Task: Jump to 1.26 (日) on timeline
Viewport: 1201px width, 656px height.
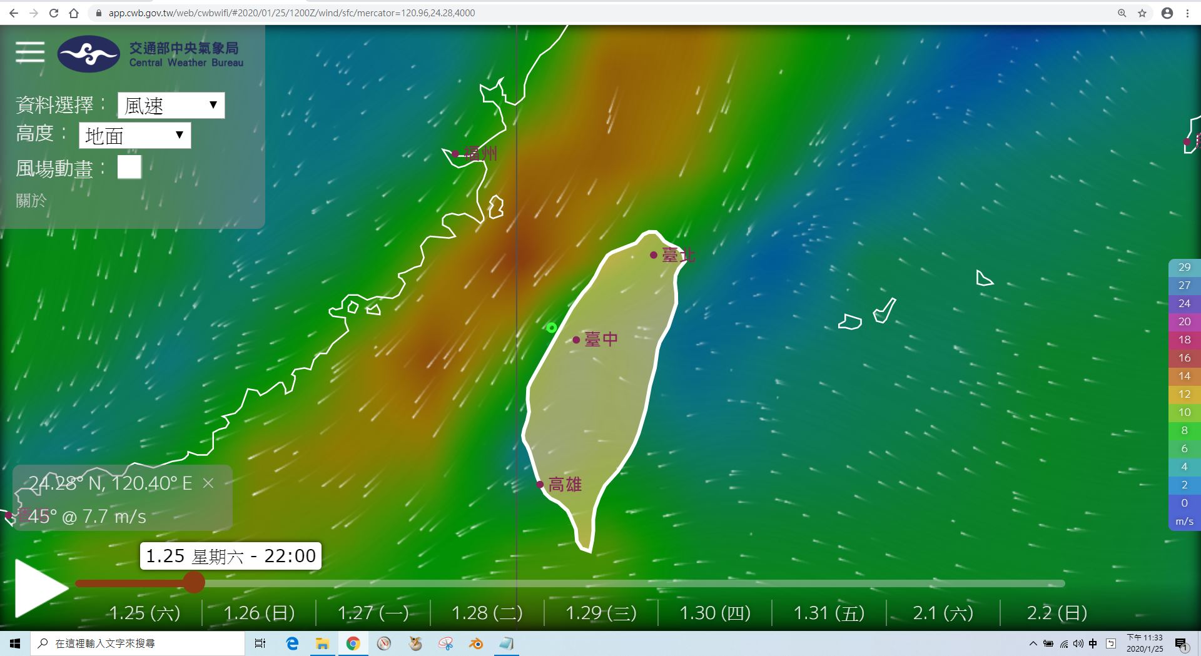Action: point(259,613)
